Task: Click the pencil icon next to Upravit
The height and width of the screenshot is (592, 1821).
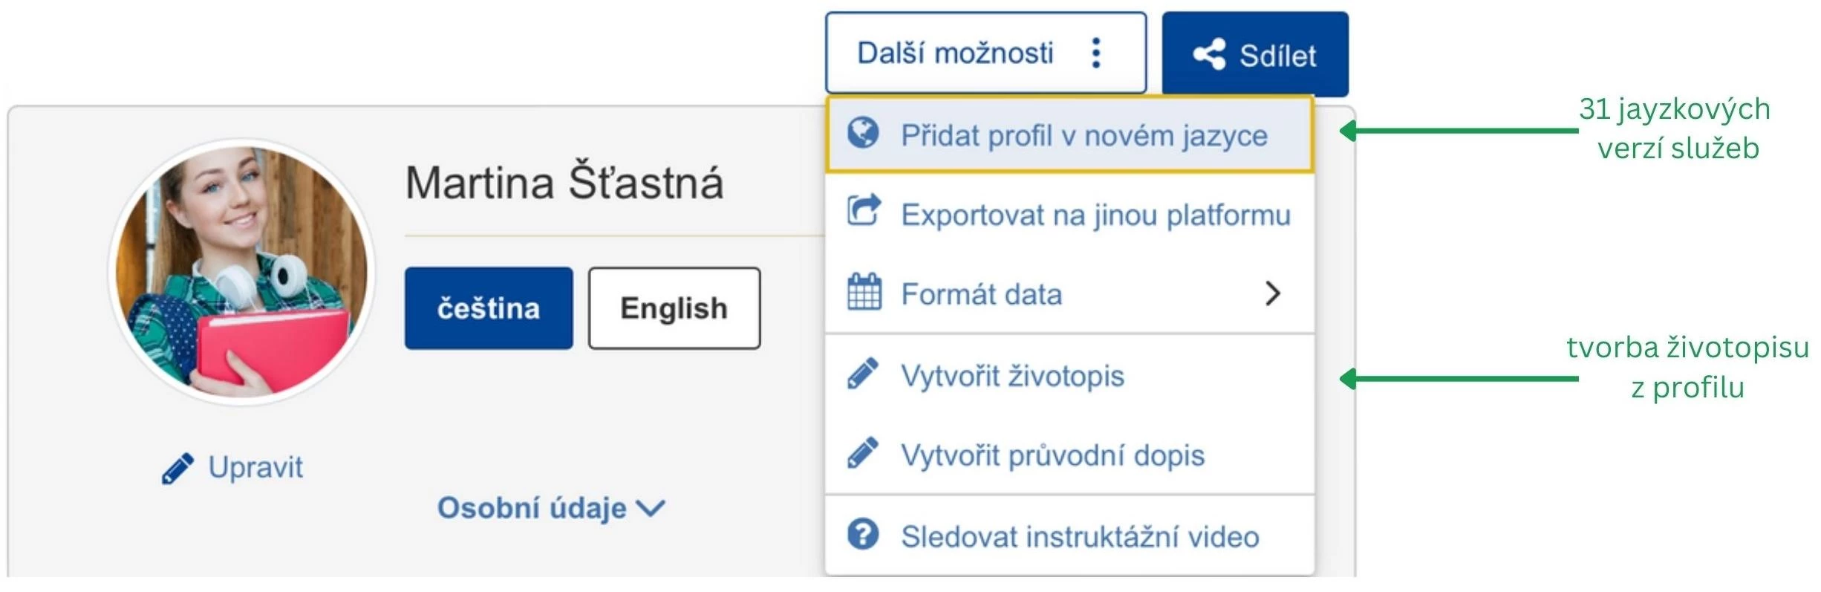Action: click(178, 469)
